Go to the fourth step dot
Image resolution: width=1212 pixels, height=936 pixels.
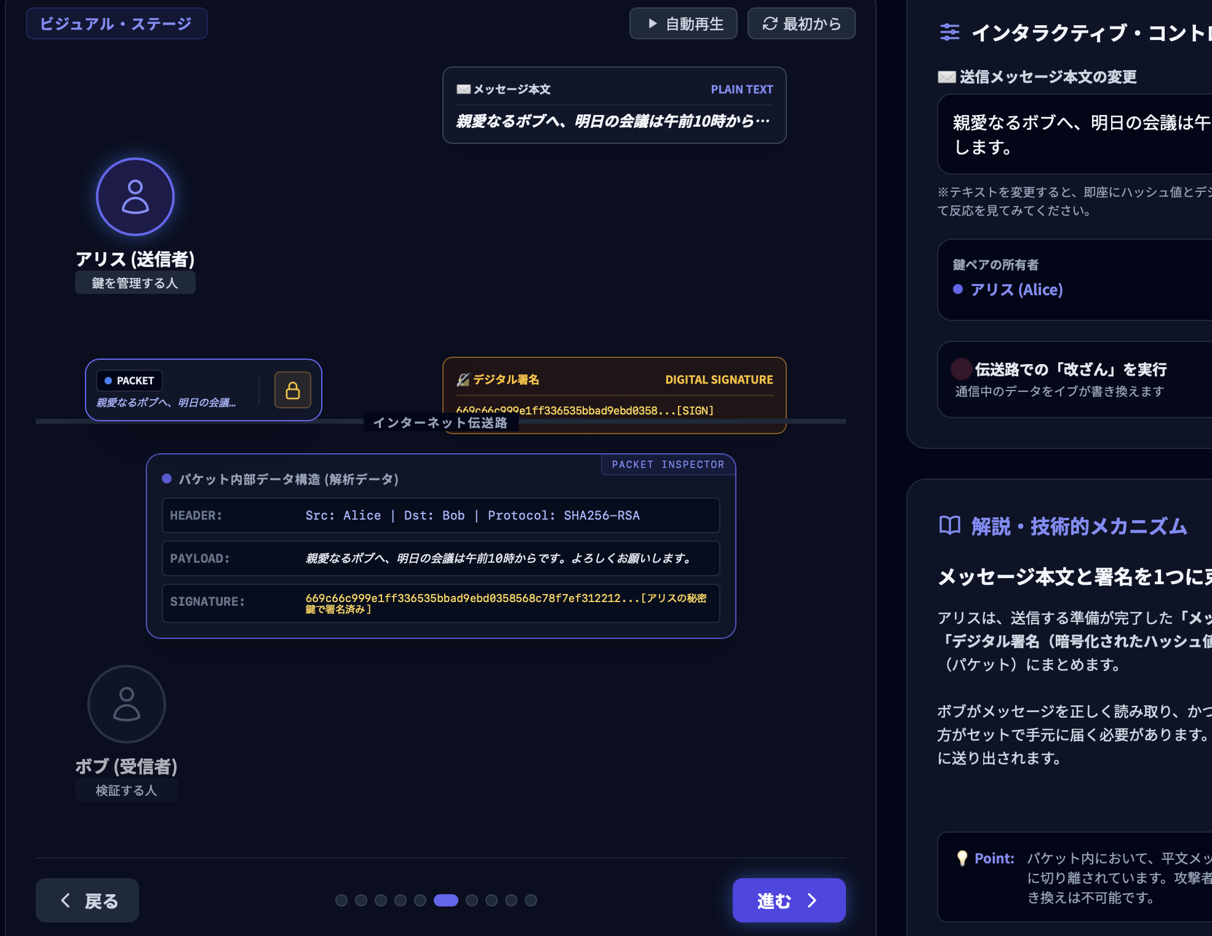click(x=401, y=900)
